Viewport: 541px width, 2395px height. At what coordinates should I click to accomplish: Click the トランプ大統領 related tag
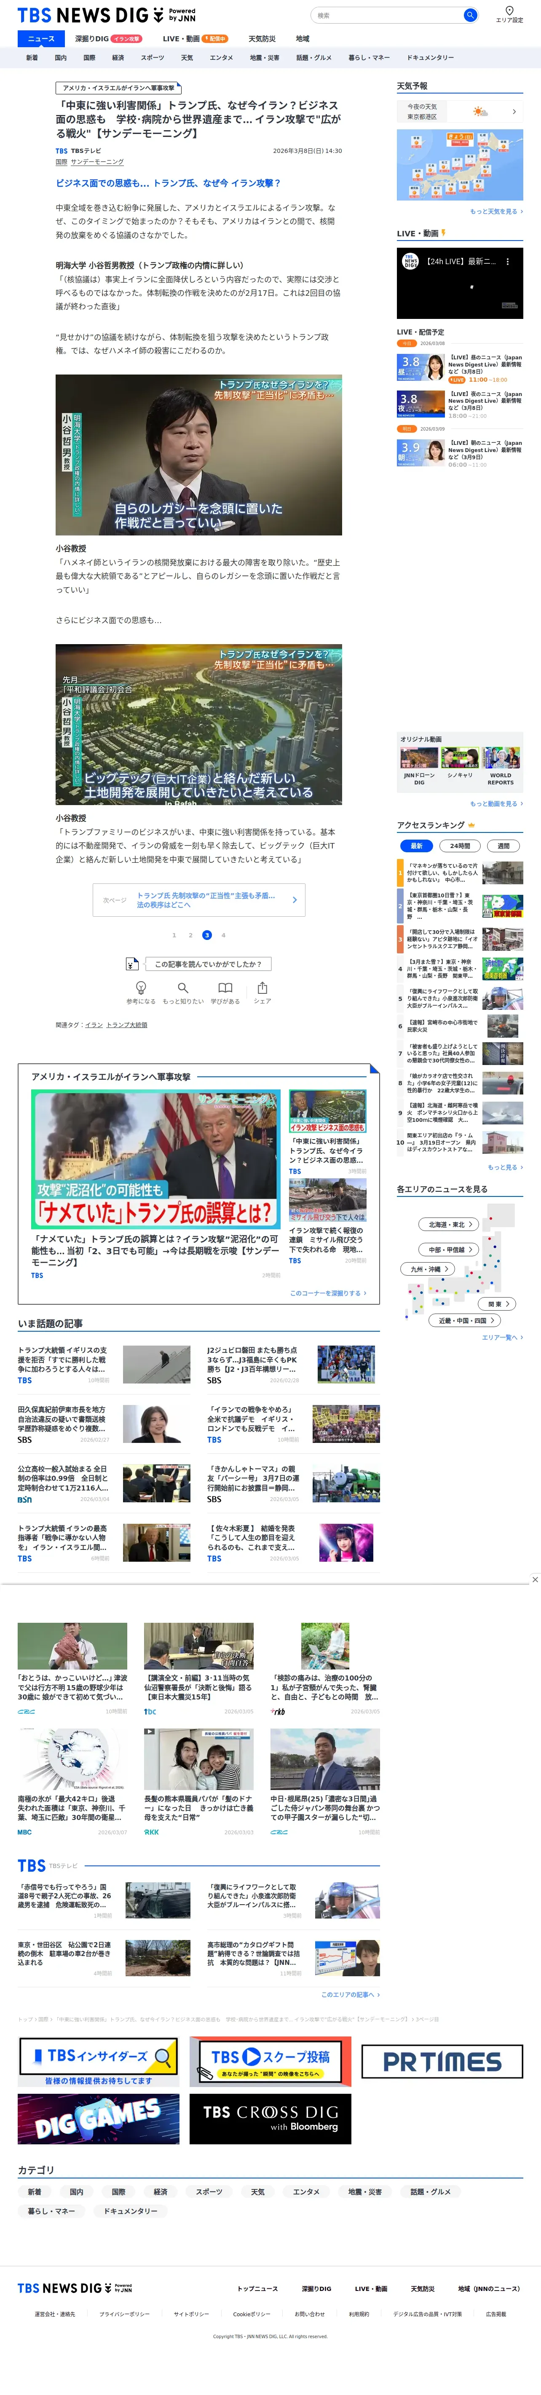[126, 1025]
